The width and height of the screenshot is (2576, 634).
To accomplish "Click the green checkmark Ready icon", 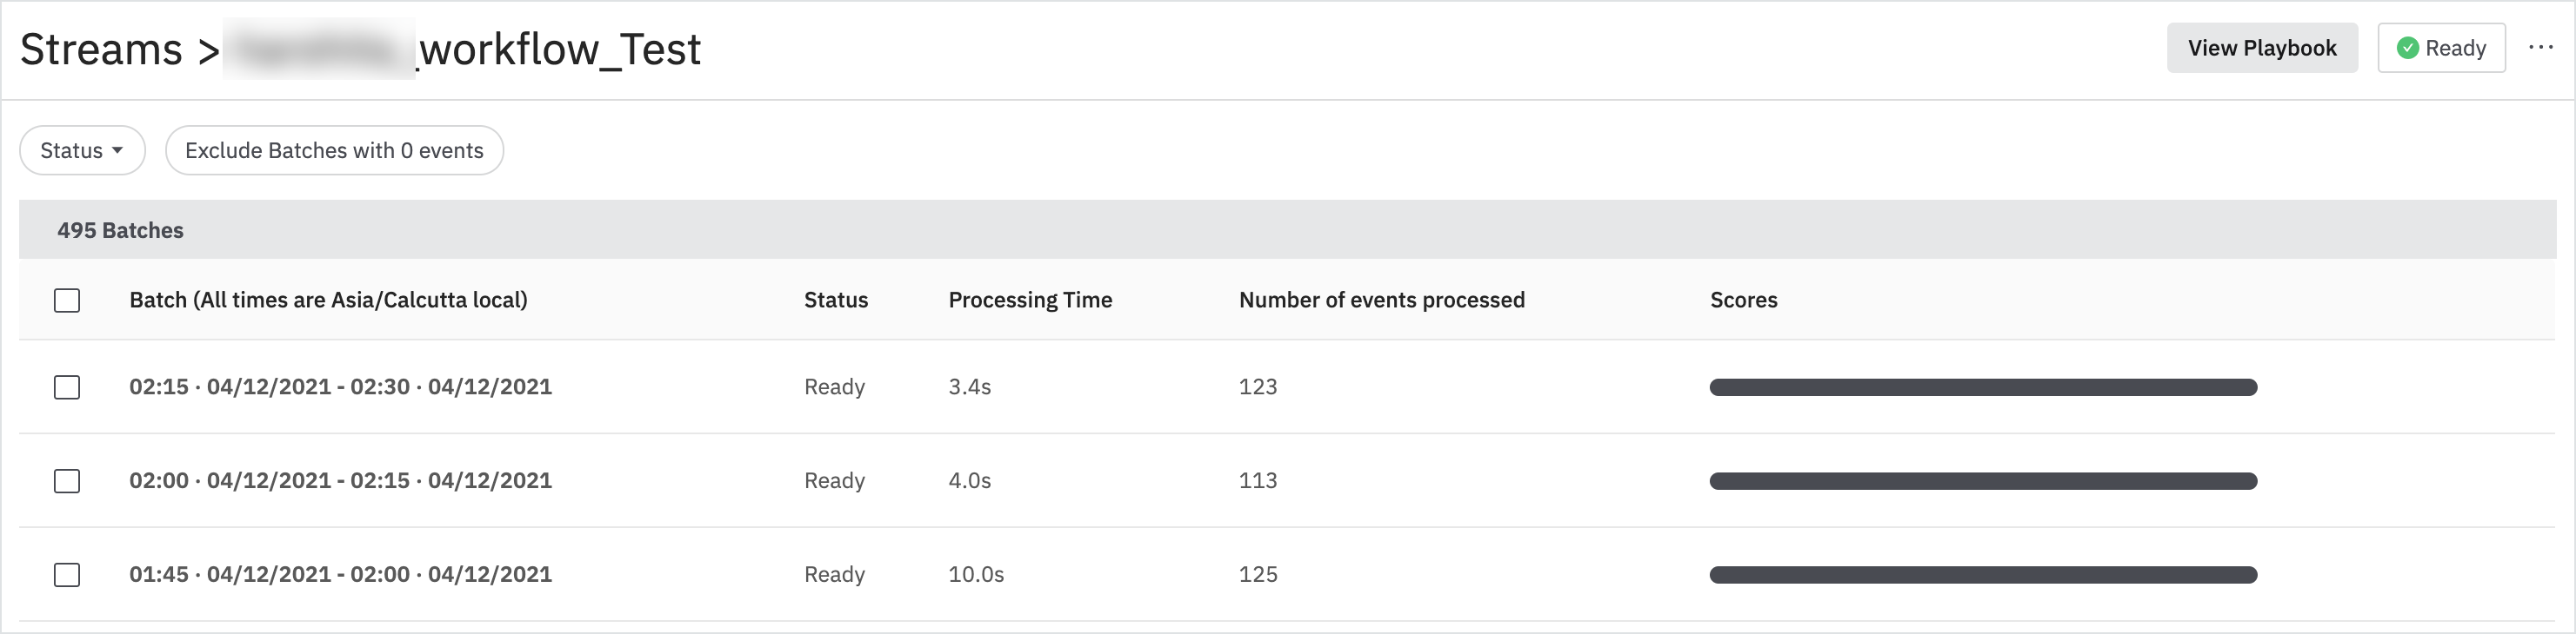I will click(2408, 48).
